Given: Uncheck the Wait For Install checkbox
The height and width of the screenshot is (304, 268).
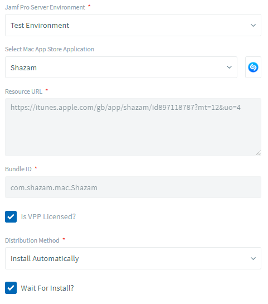Looking at the screenshot, I should [x=11, y=288].
